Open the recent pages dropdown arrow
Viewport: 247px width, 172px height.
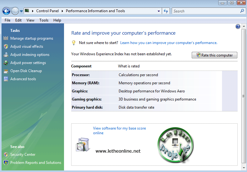(x=21, y=11)
